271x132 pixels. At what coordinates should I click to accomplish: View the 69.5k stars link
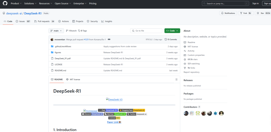(193, 60)
